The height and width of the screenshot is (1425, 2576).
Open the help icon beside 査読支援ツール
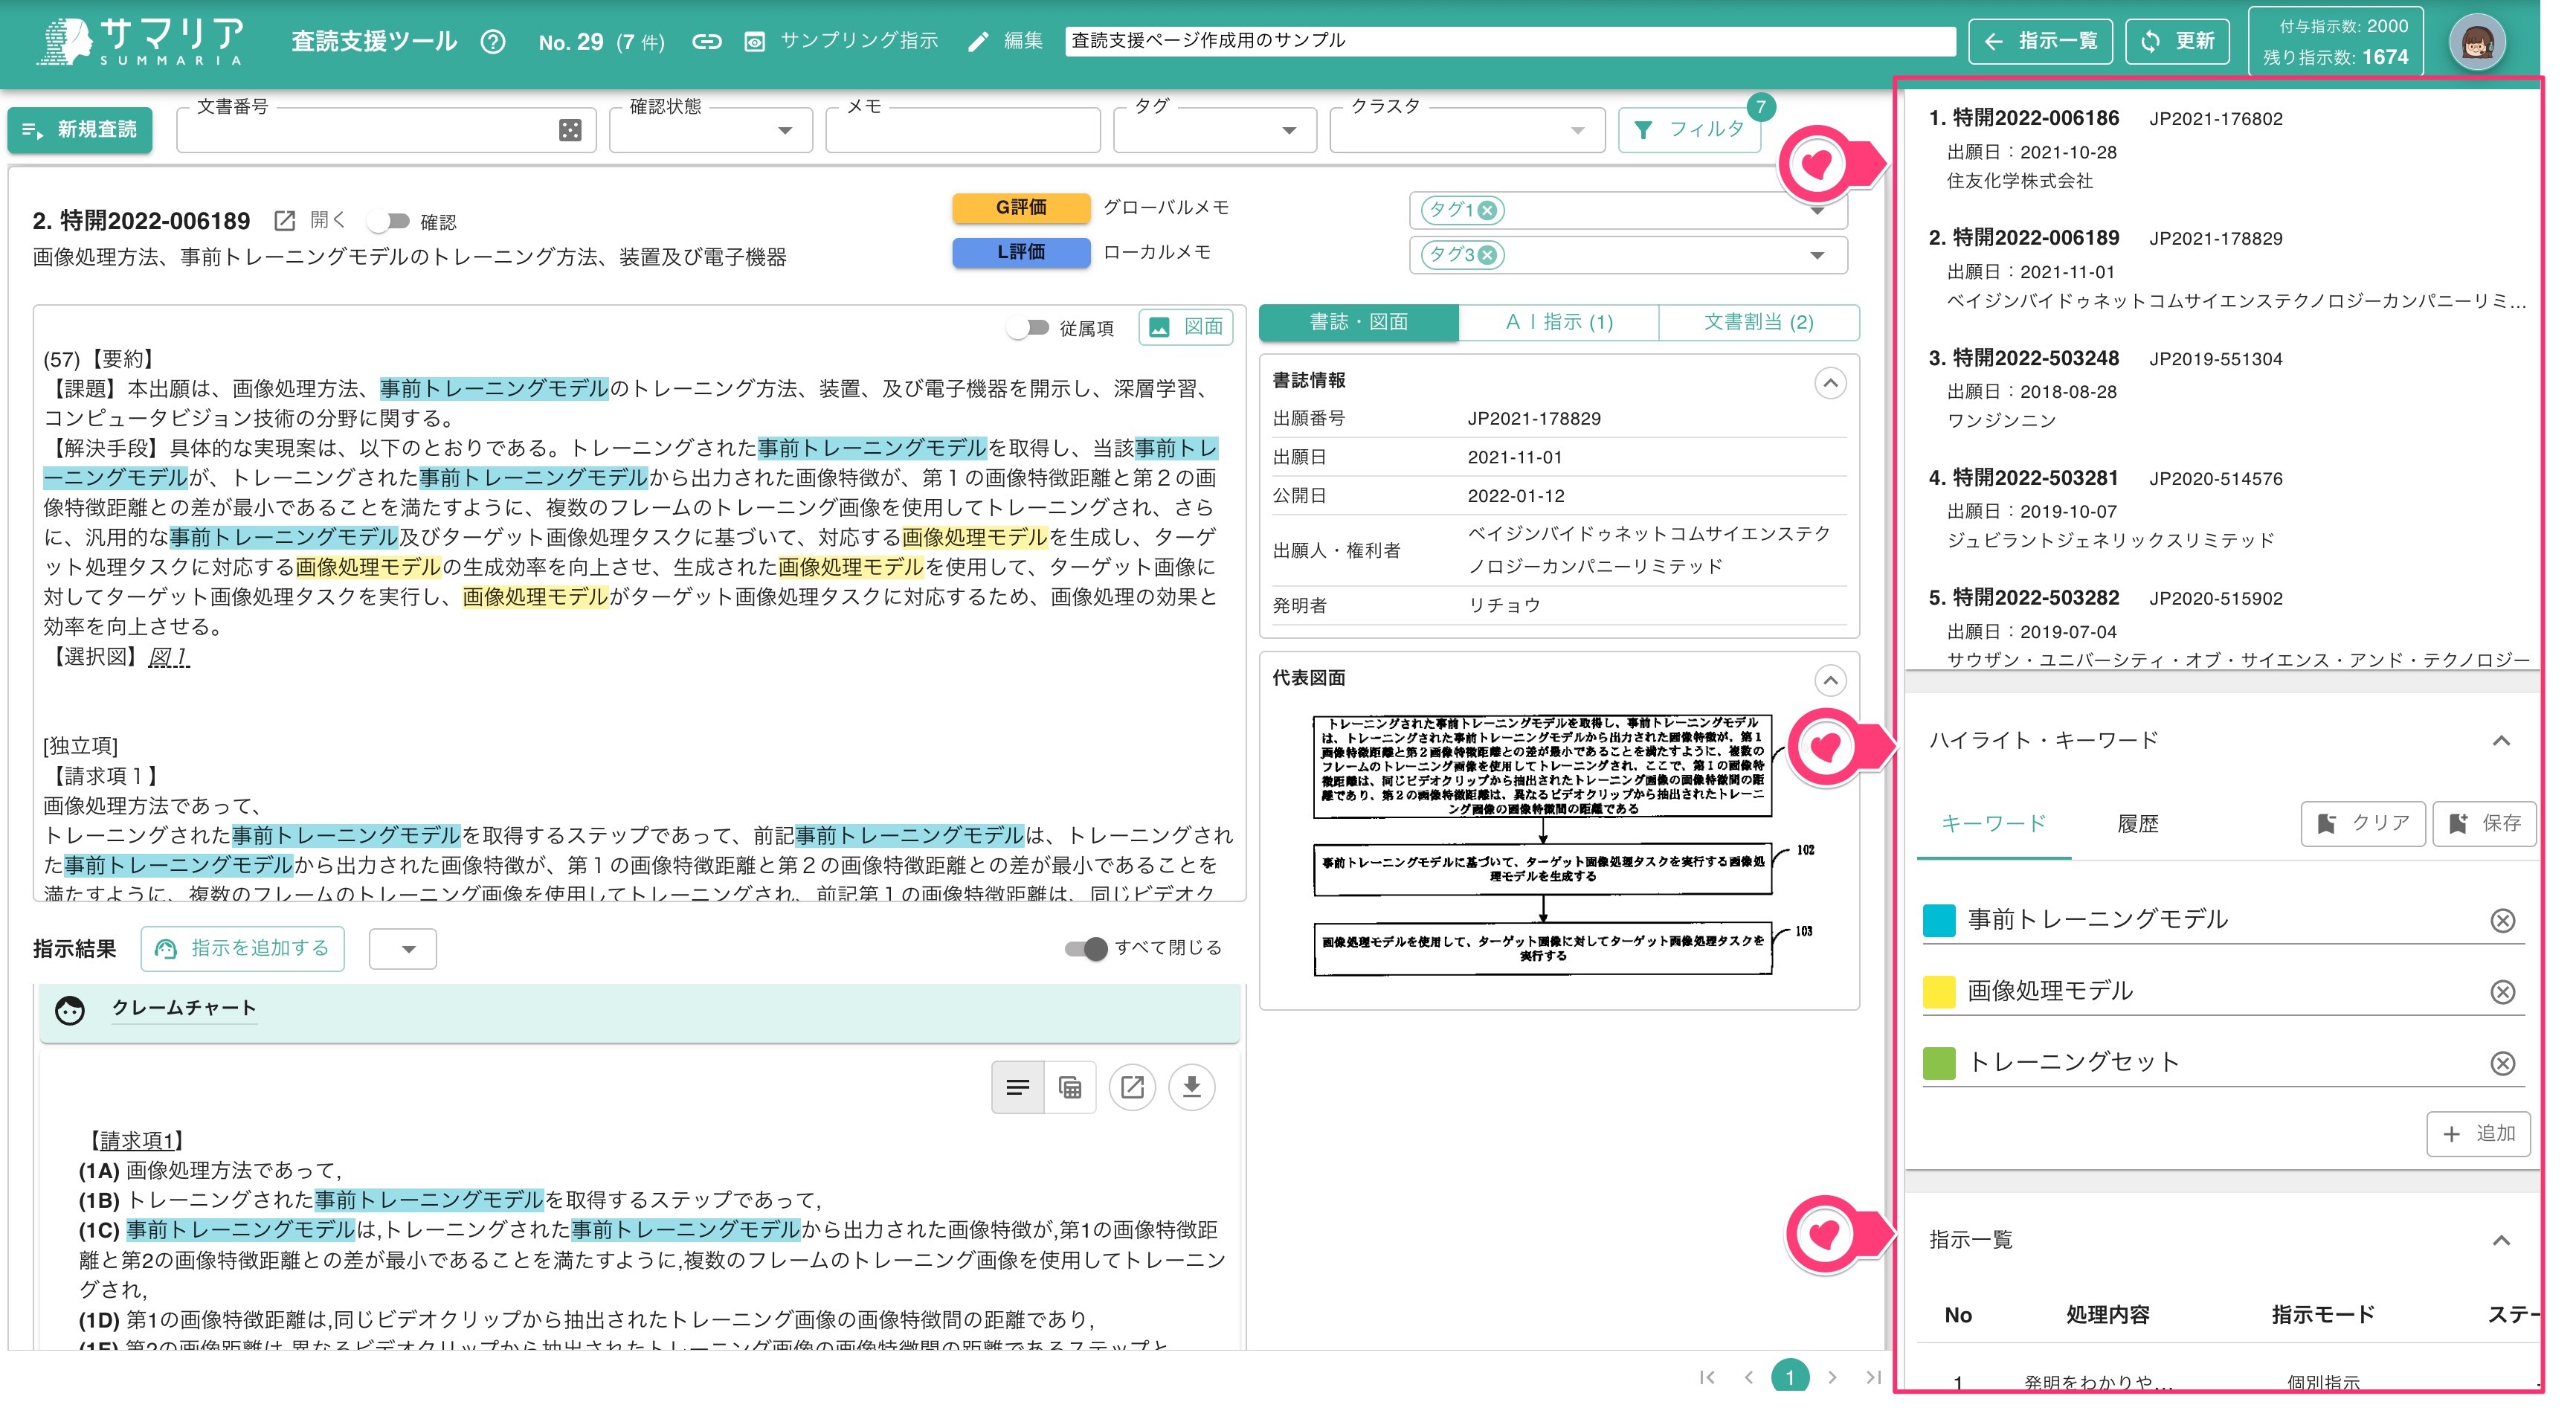494,41
